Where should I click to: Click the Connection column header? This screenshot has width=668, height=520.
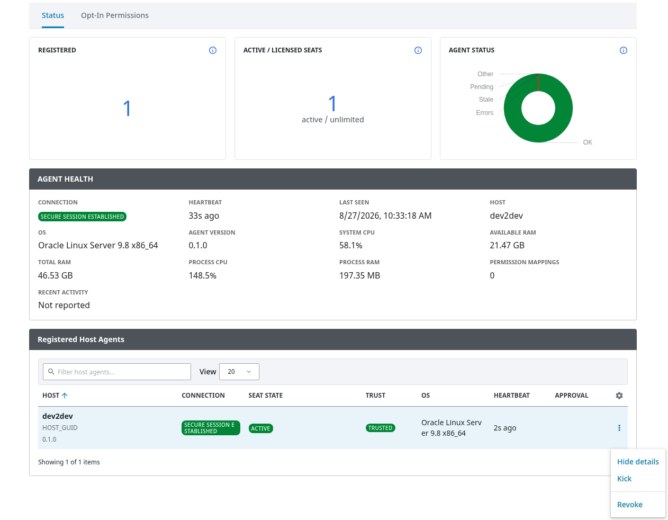(203, 396)
